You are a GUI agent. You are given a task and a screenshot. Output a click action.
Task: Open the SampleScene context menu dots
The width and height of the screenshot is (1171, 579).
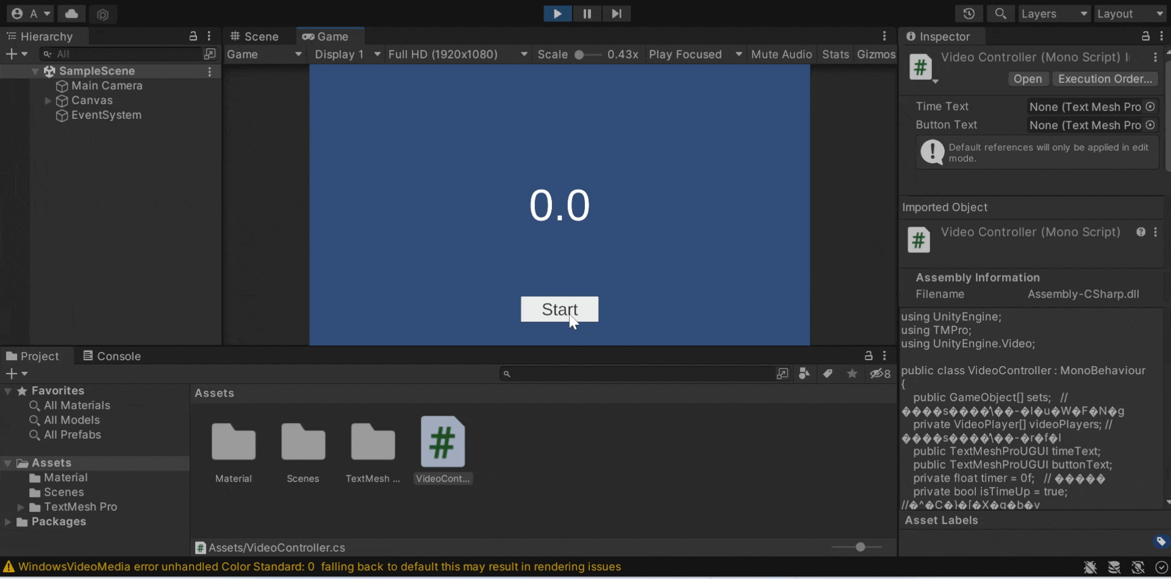[210, 71]
